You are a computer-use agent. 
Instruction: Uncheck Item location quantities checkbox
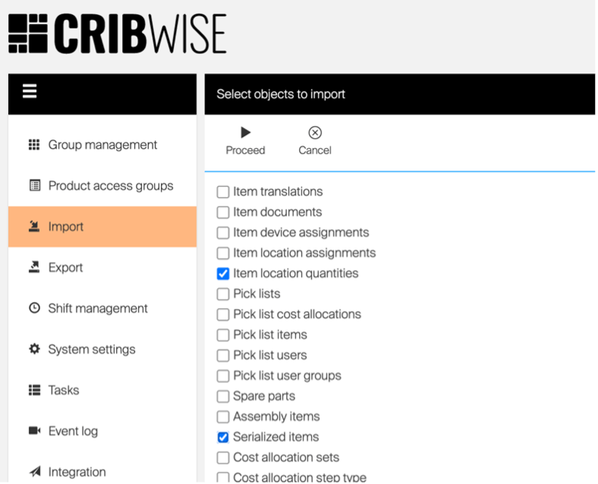pos(223,274)
